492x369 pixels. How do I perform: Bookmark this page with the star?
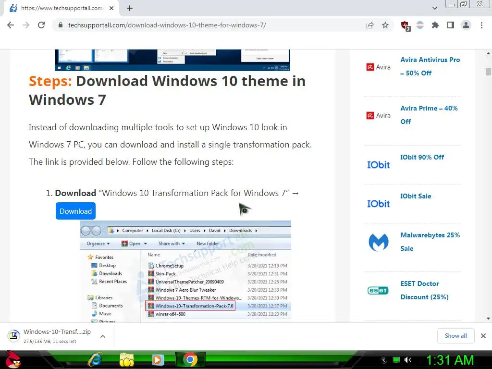click(385, 25)
